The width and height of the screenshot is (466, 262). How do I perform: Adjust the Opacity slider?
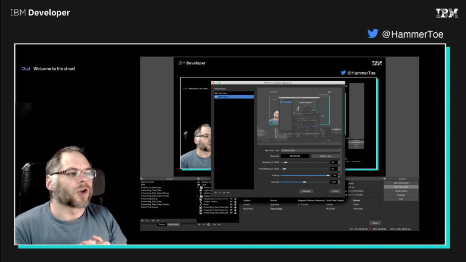pos(305,176)
